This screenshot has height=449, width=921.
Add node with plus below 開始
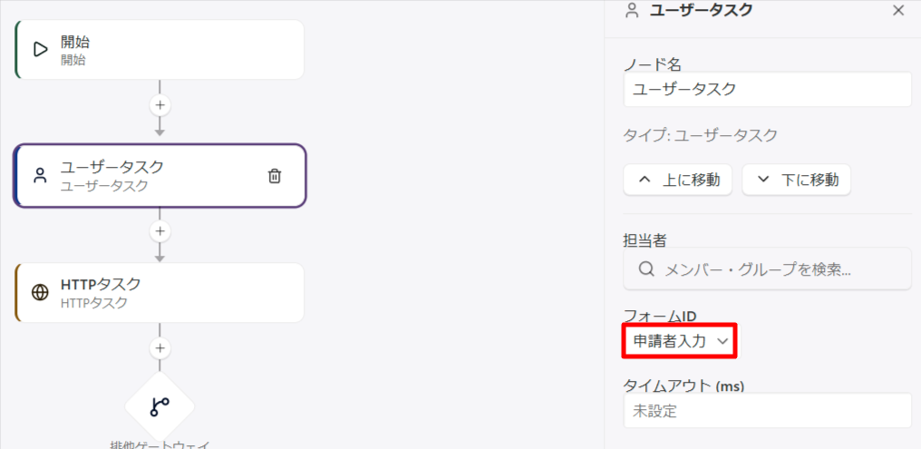click(160, 106)
